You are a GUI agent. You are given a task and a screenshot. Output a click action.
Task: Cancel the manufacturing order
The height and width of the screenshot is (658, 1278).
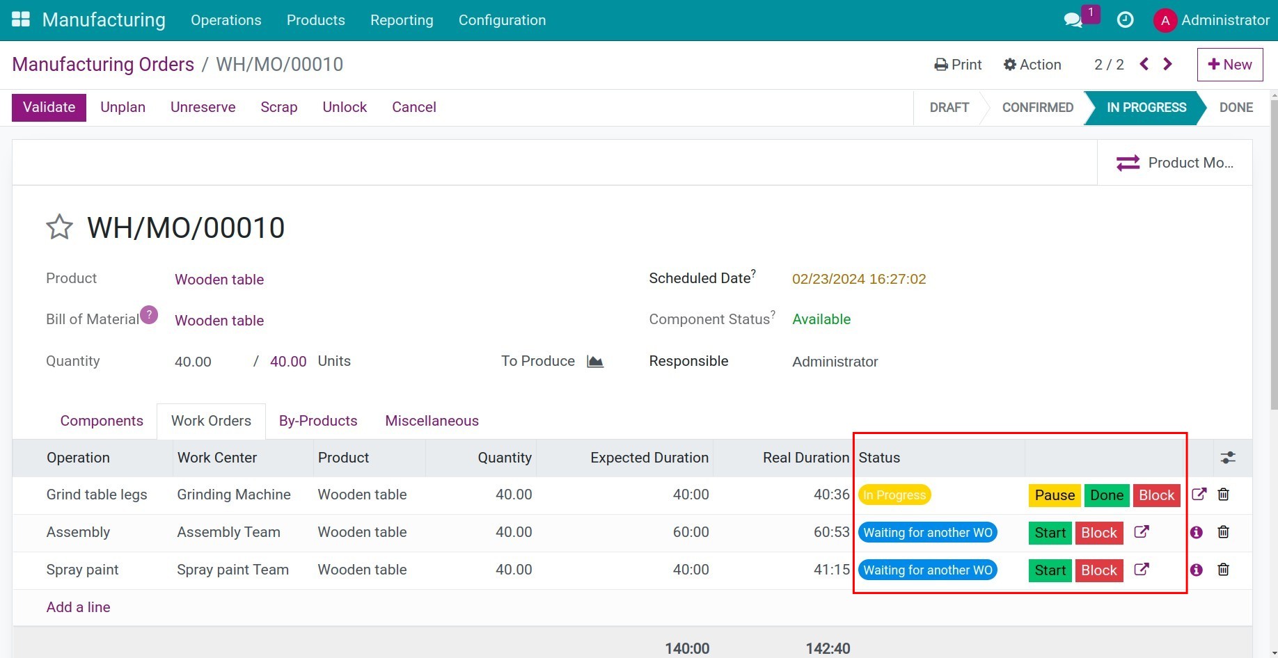coord(414,107)
